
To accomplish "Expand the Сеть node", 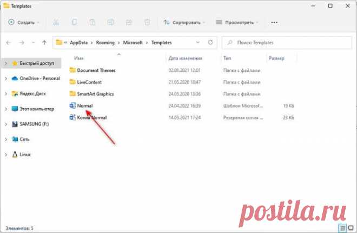I will coord(6,139).
